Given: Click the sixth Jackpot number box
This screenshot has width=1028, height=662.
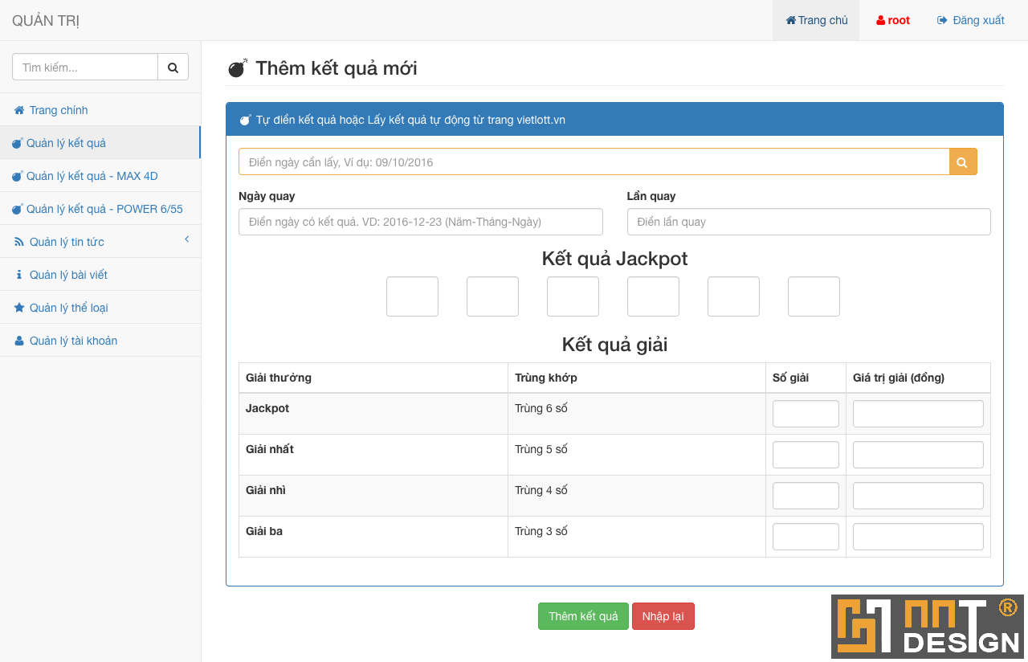Looking at the screenshot, I should pyautogui.click(x=814, y=296).
